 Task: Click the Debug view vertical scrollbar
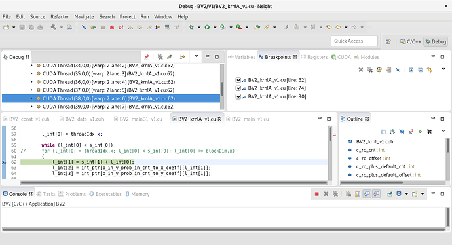[x=222, y=86]
